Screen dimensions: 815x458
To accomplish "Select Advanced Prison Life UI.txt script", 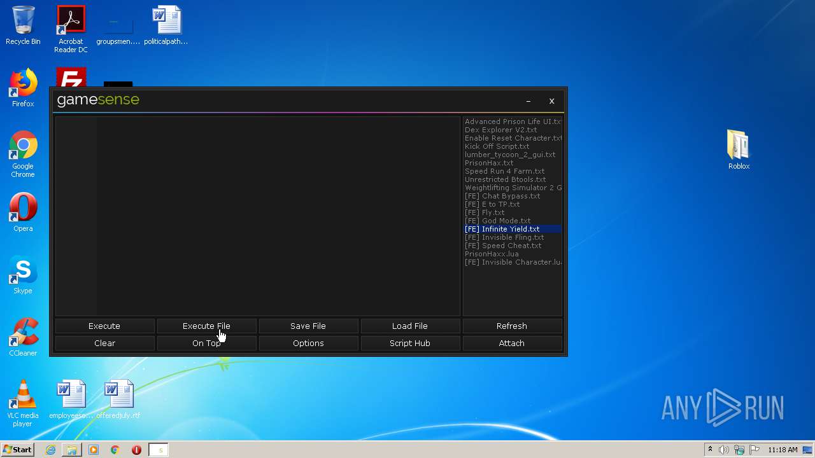I will click(513, 121).
